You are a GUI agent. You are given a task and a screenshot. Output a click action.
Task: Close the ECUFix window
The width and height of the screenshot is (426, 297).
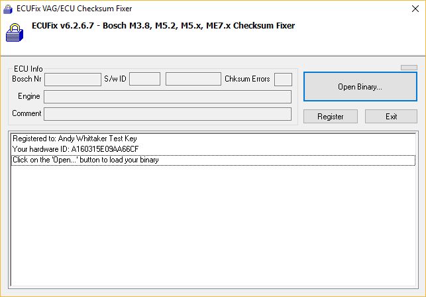(x=415, y=9)
